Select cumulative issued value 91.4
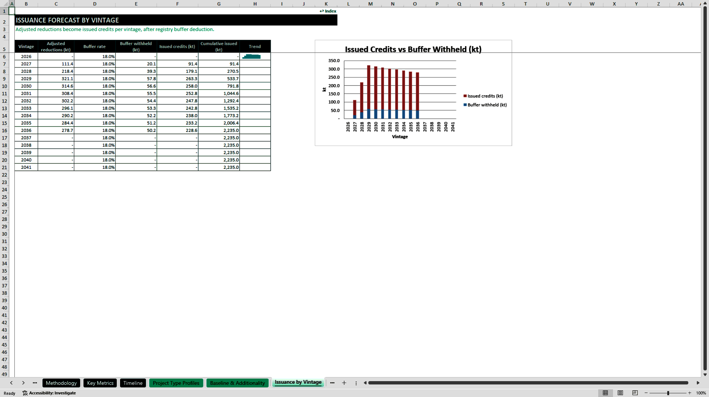Screen dimensions: 709x397 219,64
